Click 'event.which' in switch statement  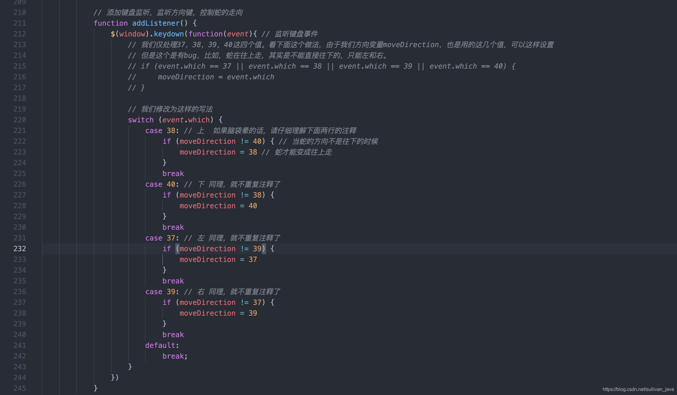(x=186, y=120)
